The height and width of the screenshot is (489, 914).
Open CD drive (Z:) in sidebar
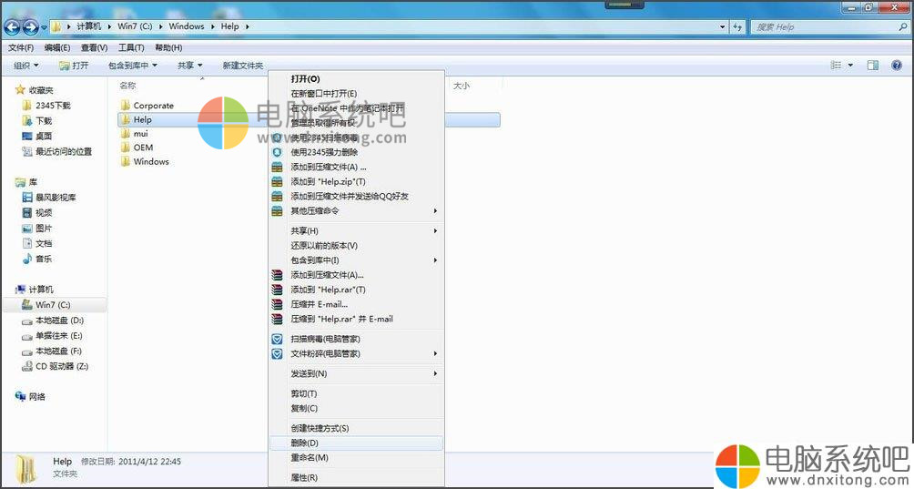coord(61,366)
